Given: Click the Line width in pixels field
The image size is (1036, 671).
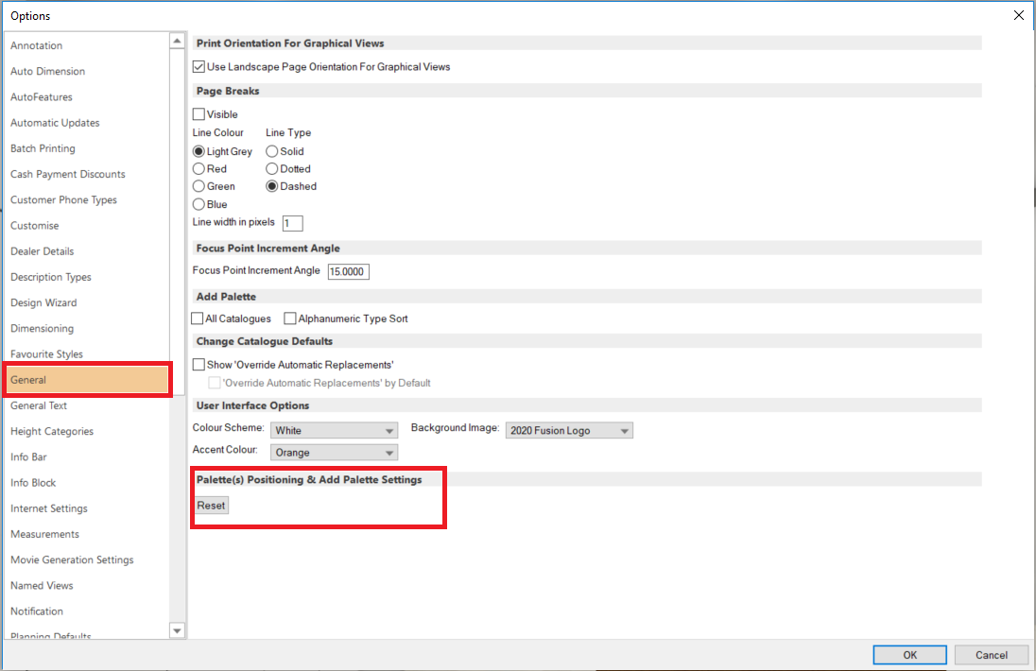Looking at the screenshot, I should point(292,223).
